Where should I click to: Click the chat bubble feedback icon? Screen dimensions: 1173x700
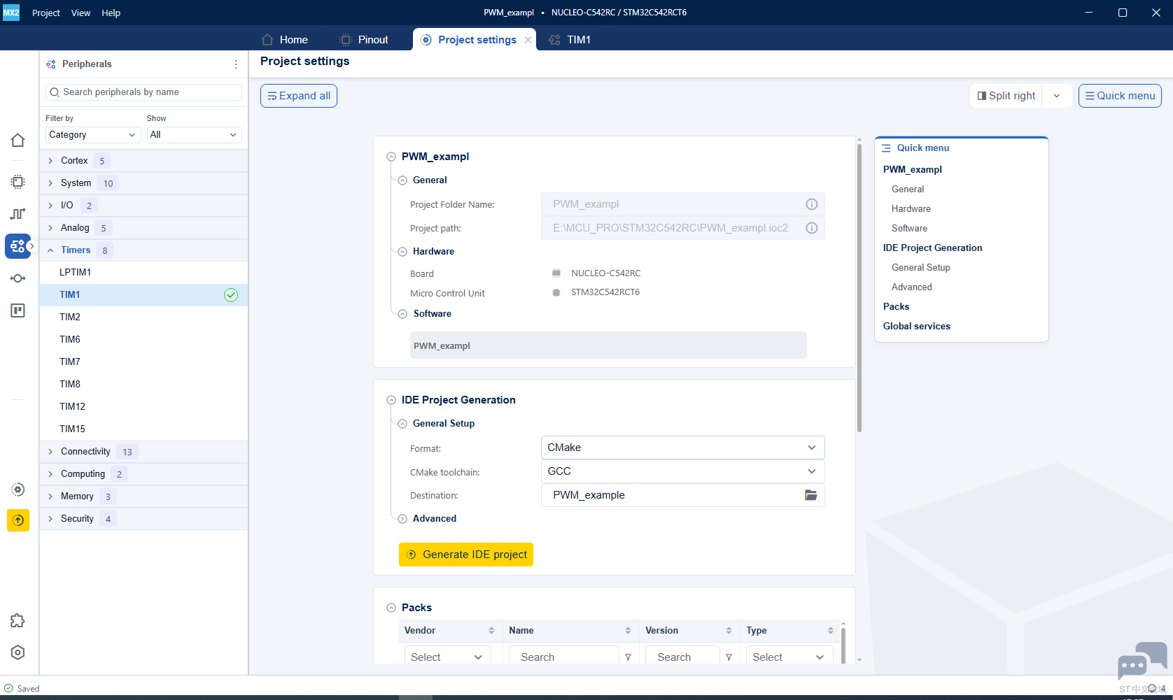coord(1142,661)
